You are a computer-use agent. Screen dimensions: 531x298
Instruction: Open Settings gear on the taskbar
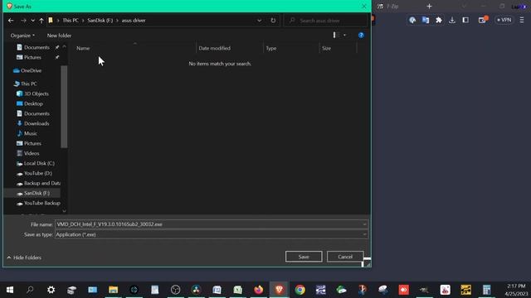[51, 290]
